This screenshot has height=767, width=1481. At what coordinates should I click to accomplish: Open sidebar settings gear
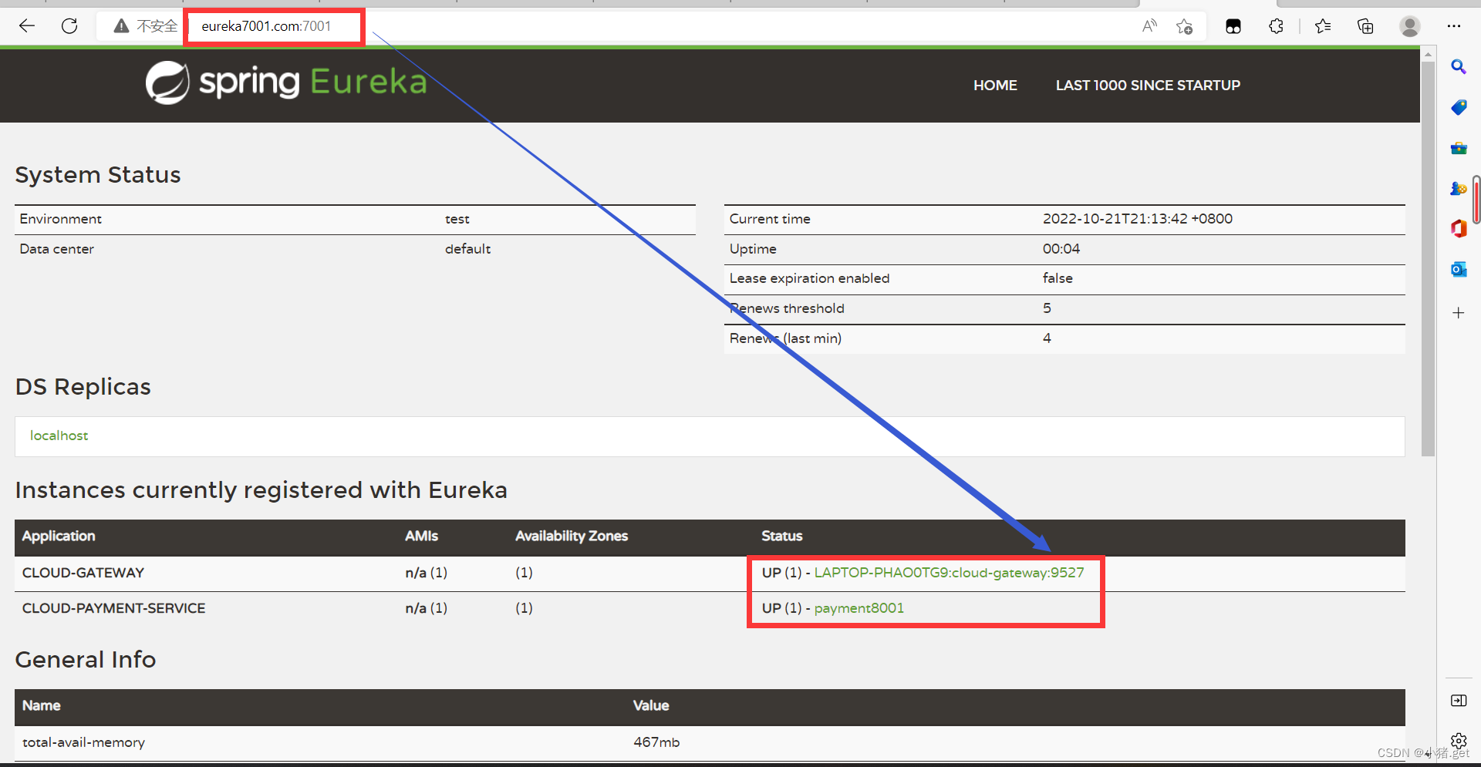[1459, 742]
